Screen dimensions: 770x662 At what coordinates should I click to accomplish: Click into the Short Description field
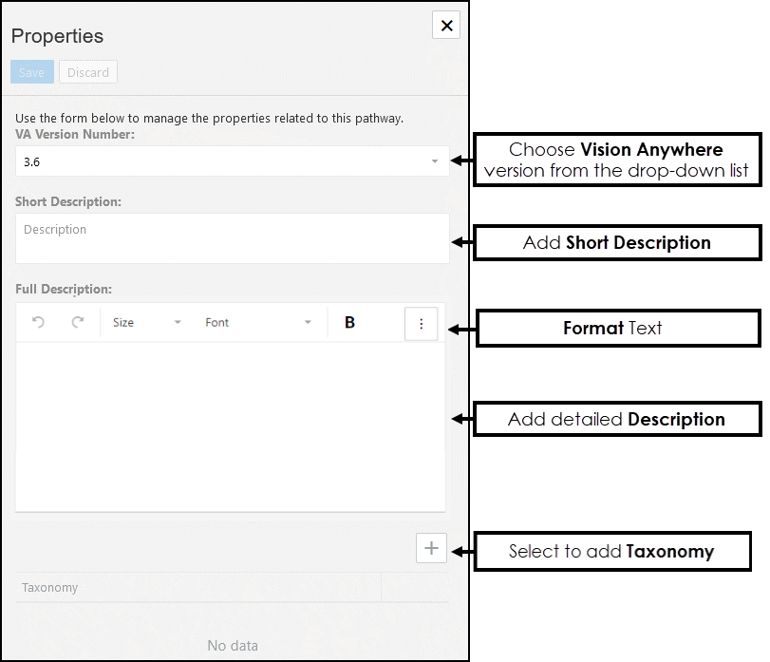pyautogui.click(x=232, y=238)
